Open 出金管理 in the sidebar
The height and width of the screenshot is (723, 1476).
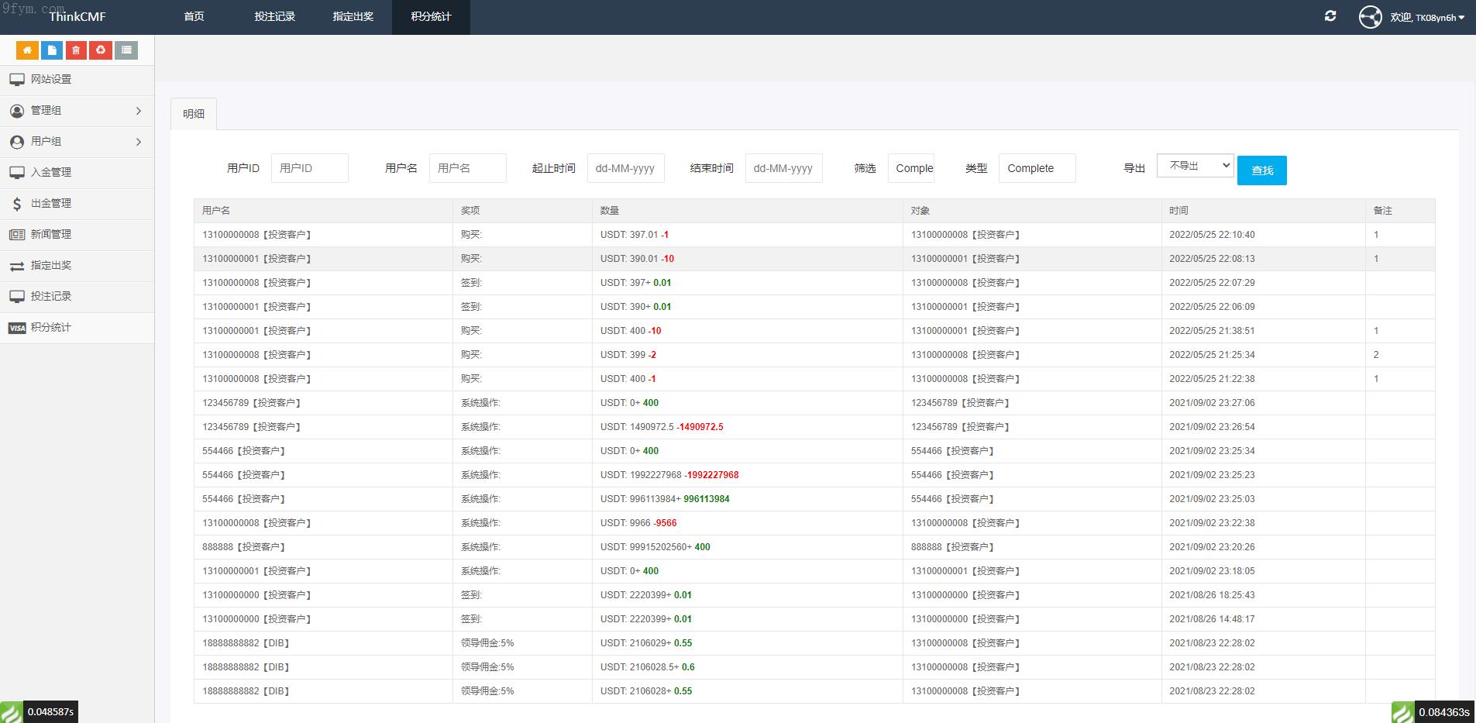click(51, 204)
